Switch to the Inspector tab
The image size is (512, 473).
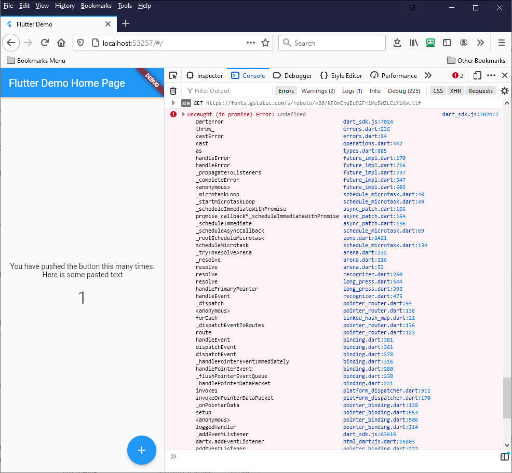click(x=205, y=76)
